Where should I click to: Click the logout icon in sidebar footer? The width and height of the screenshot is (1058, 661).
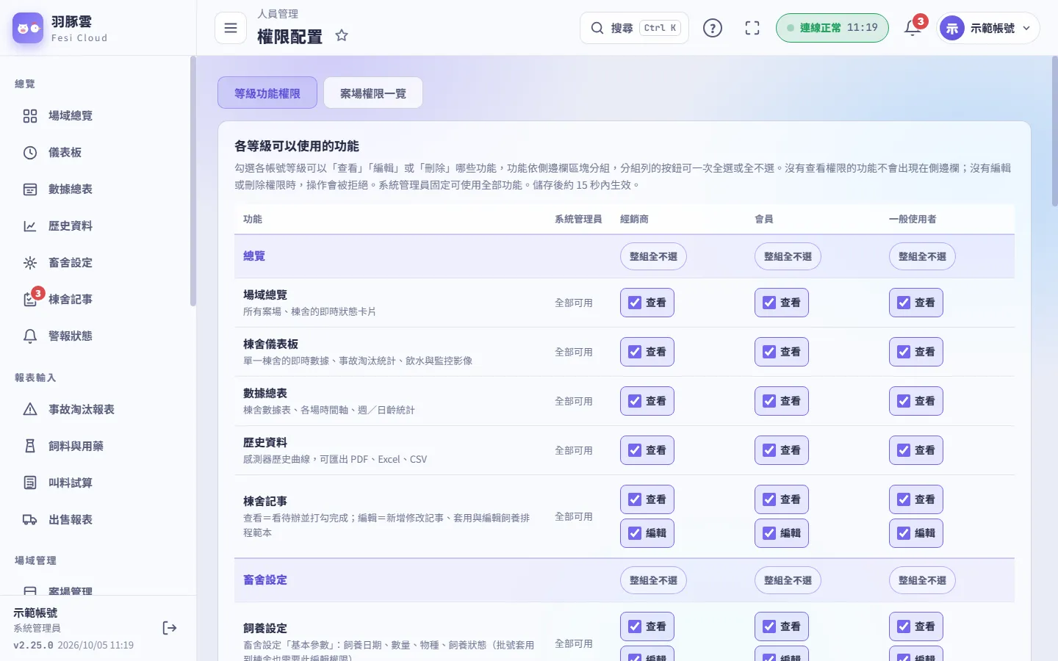[x=170, y=628]
